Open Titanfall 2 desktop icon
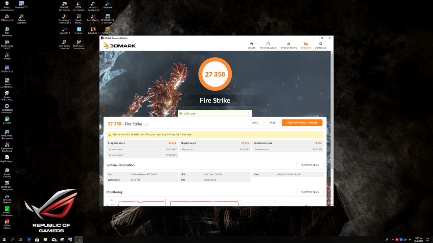The image size is (433, 243). [64, 30]
